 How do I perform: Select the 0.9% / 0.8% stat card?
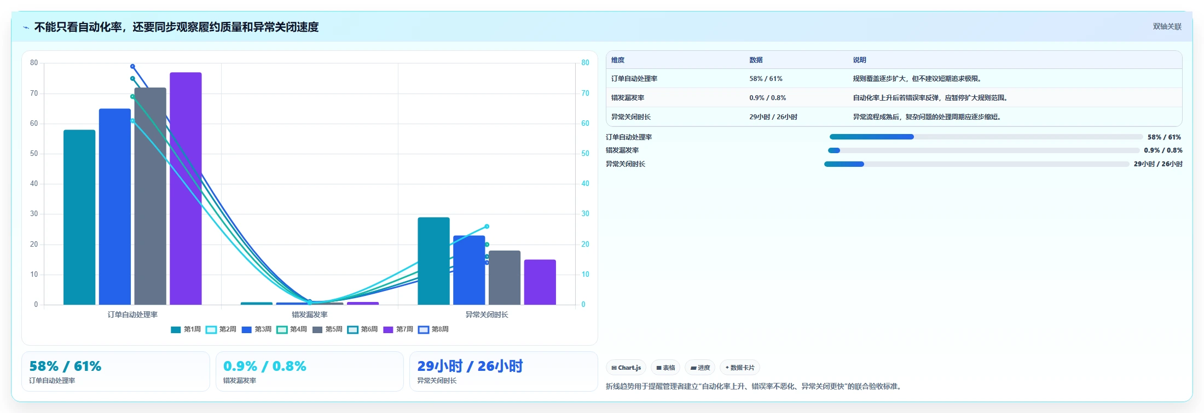(x=310, y=371)
